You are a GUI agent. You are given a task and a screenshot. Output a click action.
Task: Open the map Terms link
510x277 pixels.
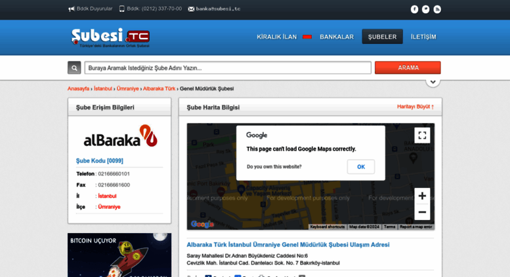pyautogui.click(x=389, y=227)
